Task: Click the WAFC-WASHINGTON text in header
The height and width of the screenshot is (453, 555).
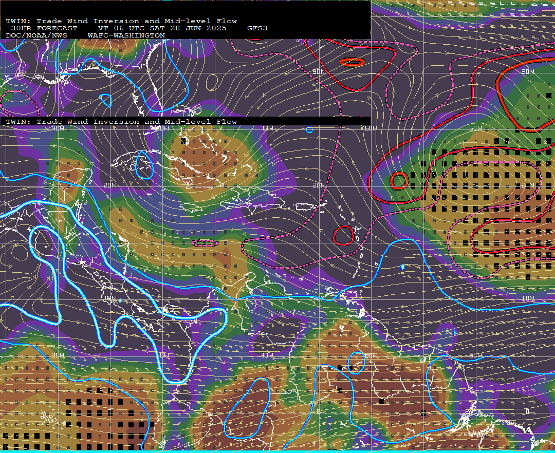Action: pos(126,35)
